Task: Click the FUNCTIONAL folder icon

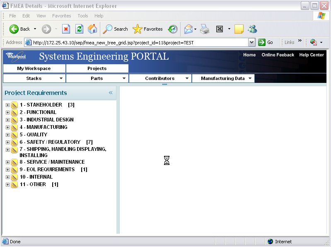Action: [x=14, y=112]
